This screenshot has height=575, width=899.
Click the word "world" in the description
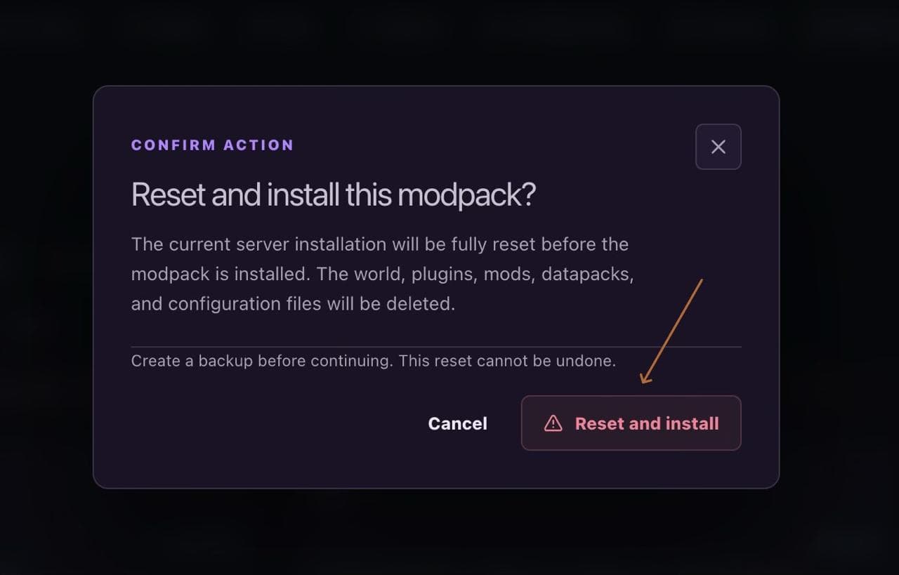(376, 275)
